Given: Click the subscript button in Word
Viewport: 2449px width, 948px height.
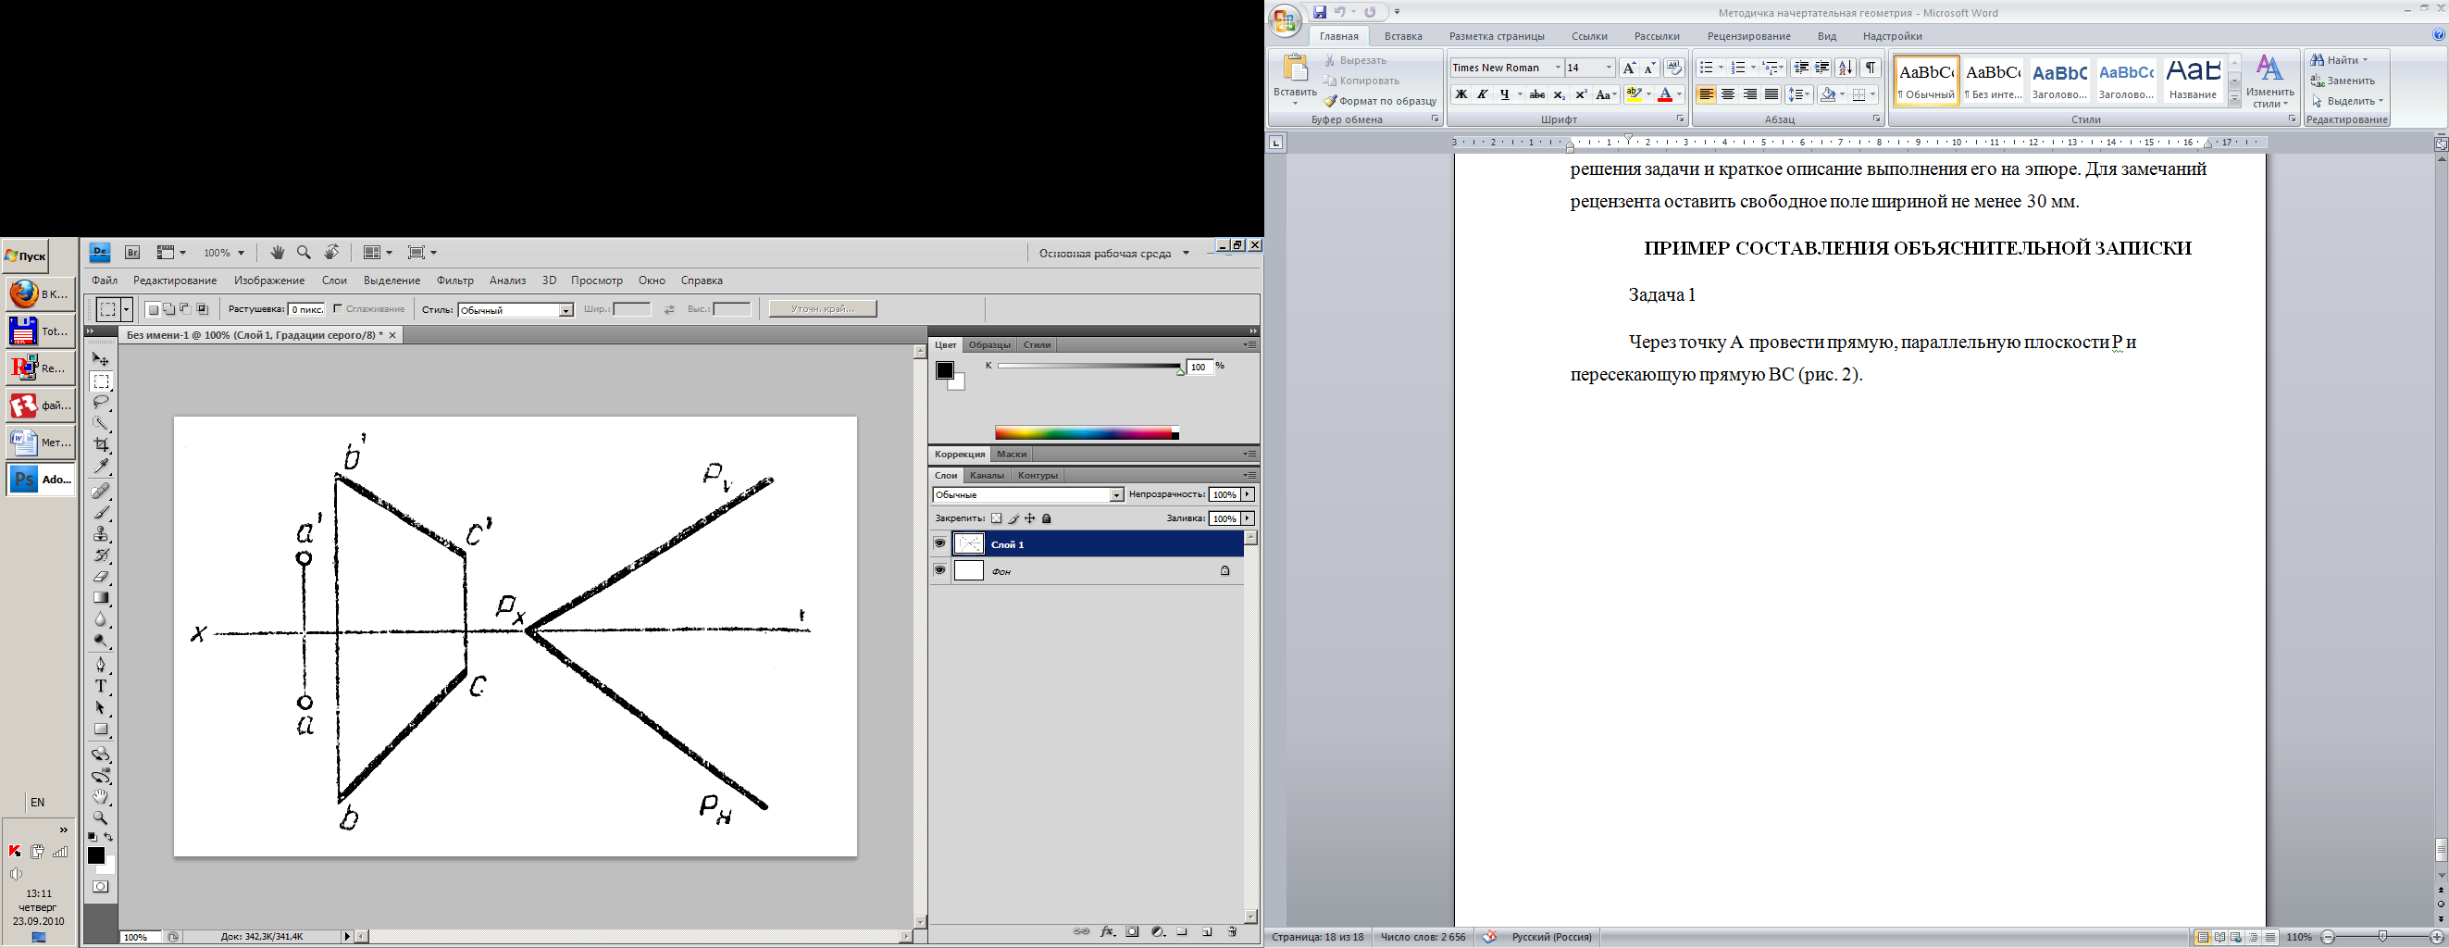Looking at the screenshot, I should [x=1560, y=94].
